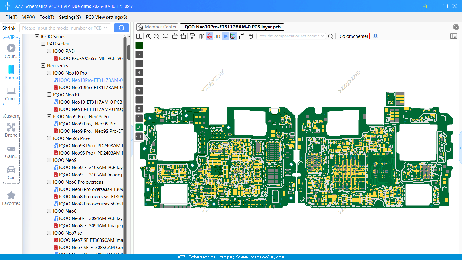This screenshot has width=462, height=260.
Task: Toggle layer visibility with the eye icon
Action: tap(376, 36)
